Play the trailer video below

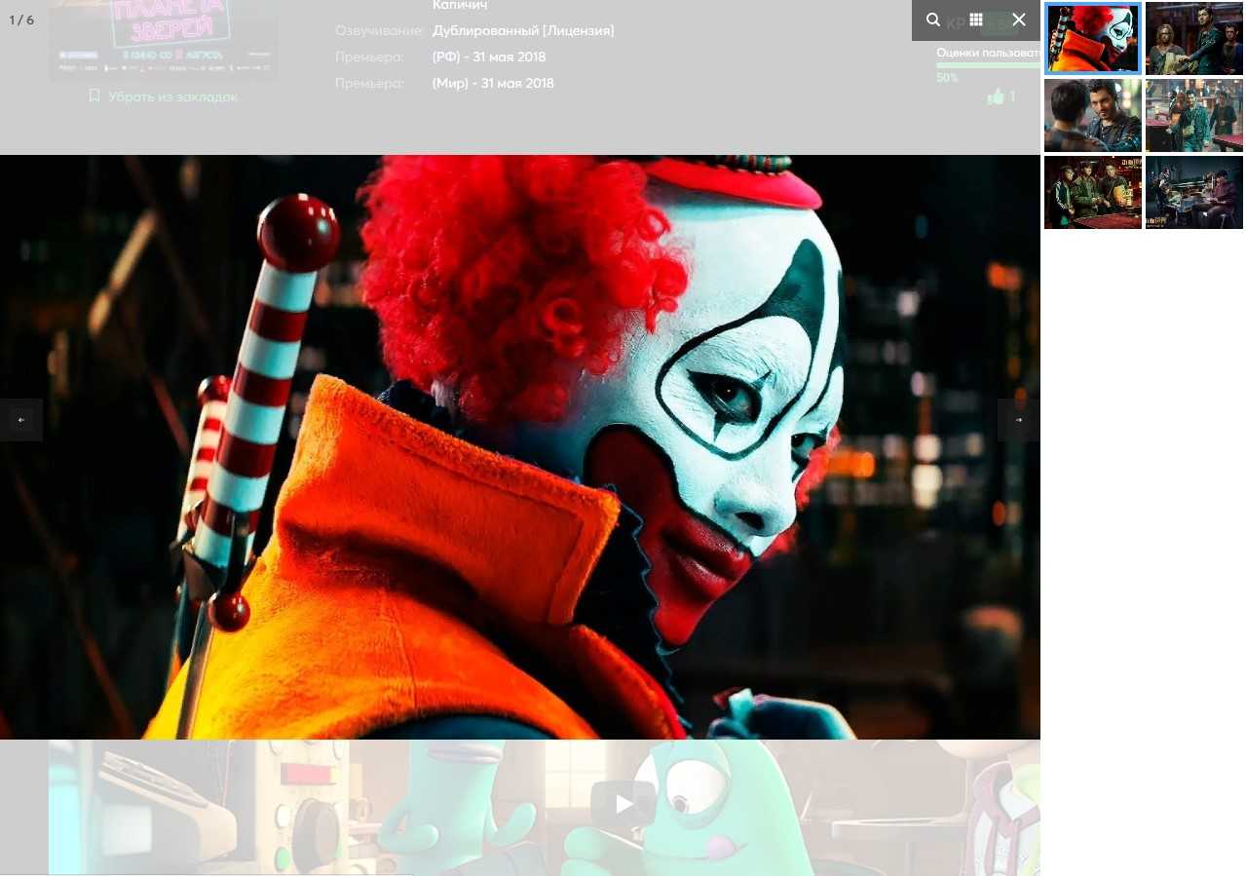click(x=623, y=804)
